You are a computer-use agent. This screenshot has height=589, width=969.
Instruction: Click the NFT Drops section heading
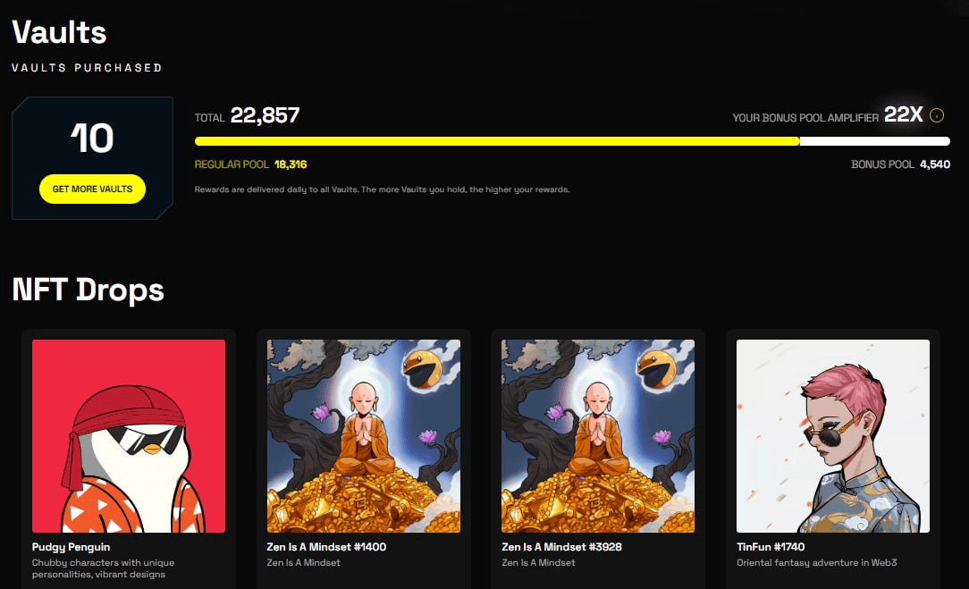pos(88,290)
